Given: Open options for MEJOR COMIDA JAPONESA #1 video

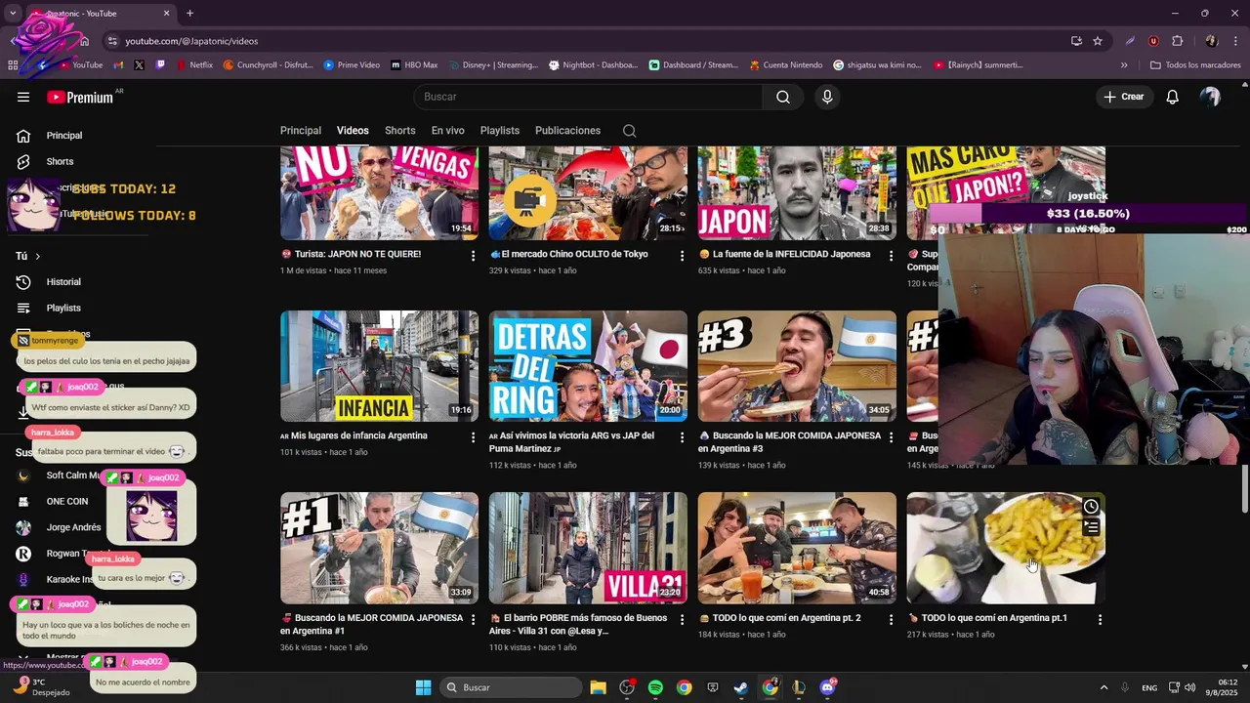Looking at the screenshot, I should tap(474, 619).
